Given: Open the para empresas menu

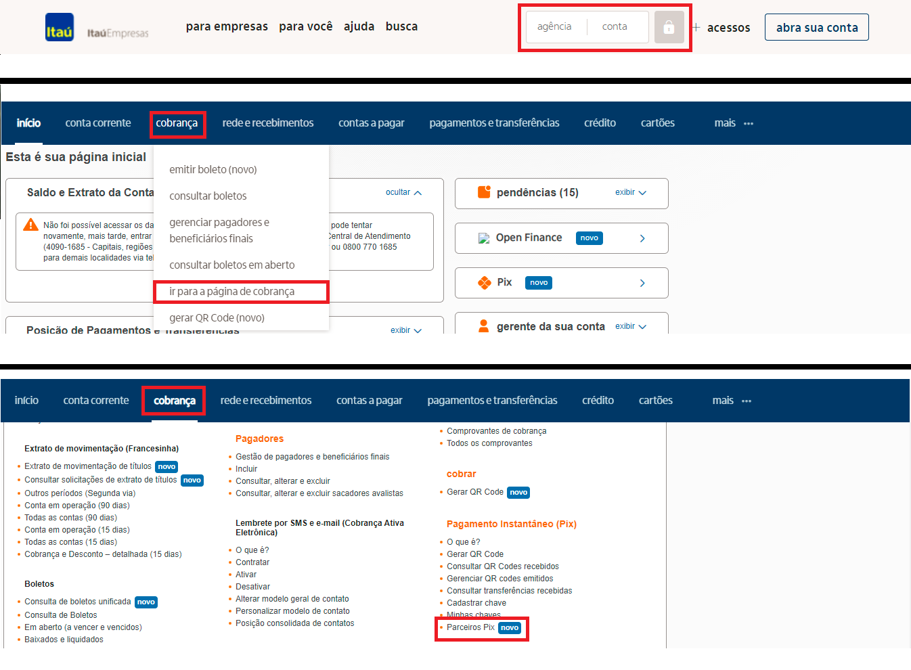Looking at the screenshot, I should click(227, 26).
